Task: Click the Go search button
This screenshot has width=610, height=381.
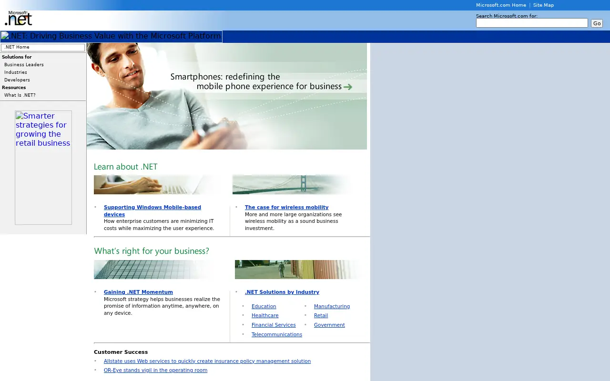Action: pos(597,23)
